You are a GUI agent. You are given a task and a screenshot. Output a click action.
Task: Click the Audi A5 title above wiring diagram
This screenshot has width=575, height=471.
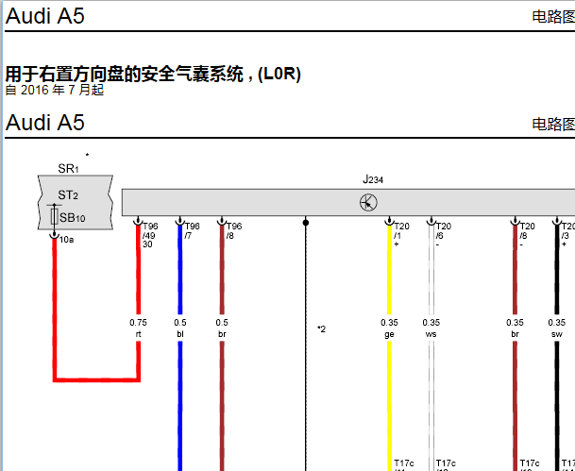45,123
